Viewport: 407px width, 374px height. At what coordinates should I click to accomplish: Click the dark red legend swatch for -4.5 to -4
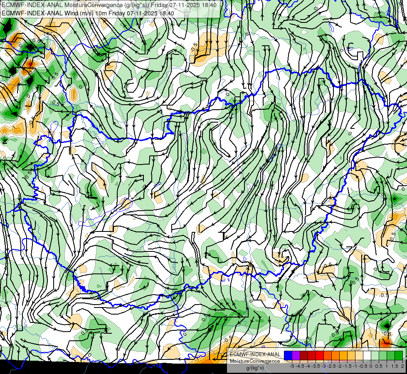[x=304, y=356]
